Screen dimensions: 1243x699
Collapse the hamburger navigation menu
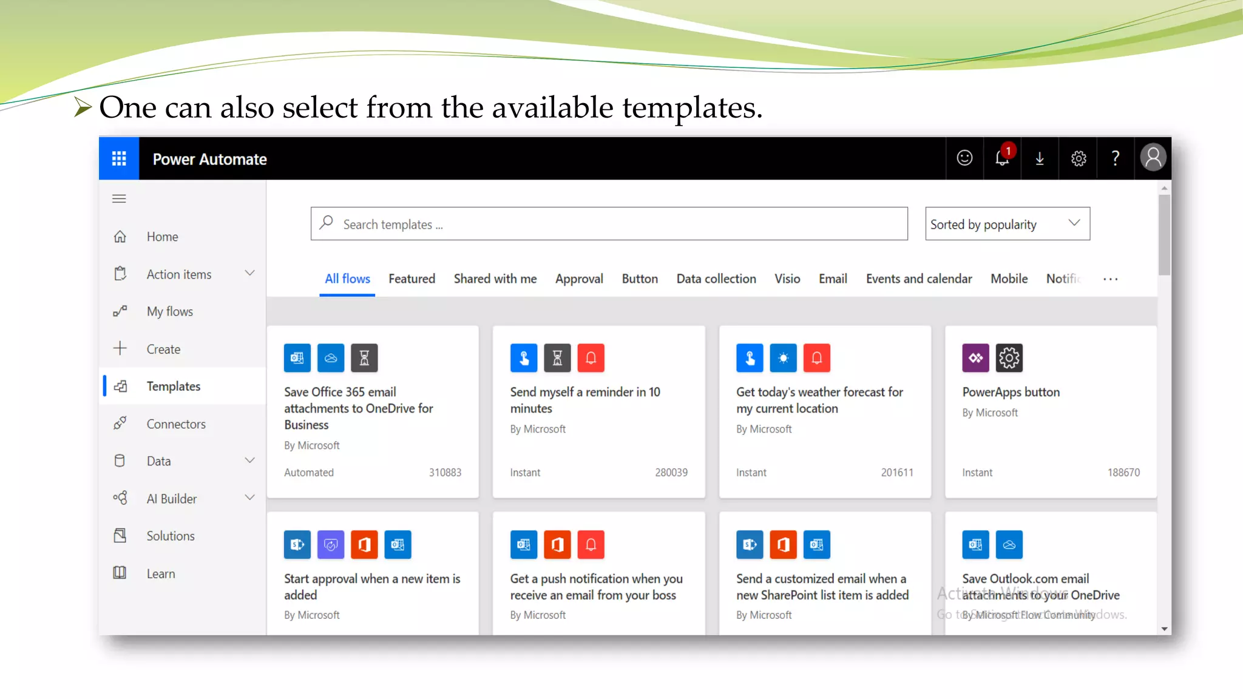(x=119, y=198)
